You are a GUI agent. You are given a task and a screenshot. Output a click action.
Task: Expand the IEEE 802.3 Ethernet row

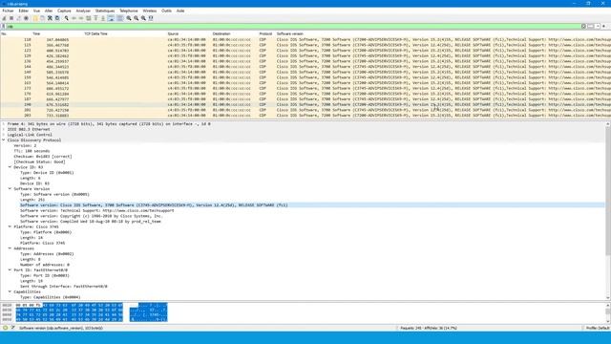coord(4,130)
